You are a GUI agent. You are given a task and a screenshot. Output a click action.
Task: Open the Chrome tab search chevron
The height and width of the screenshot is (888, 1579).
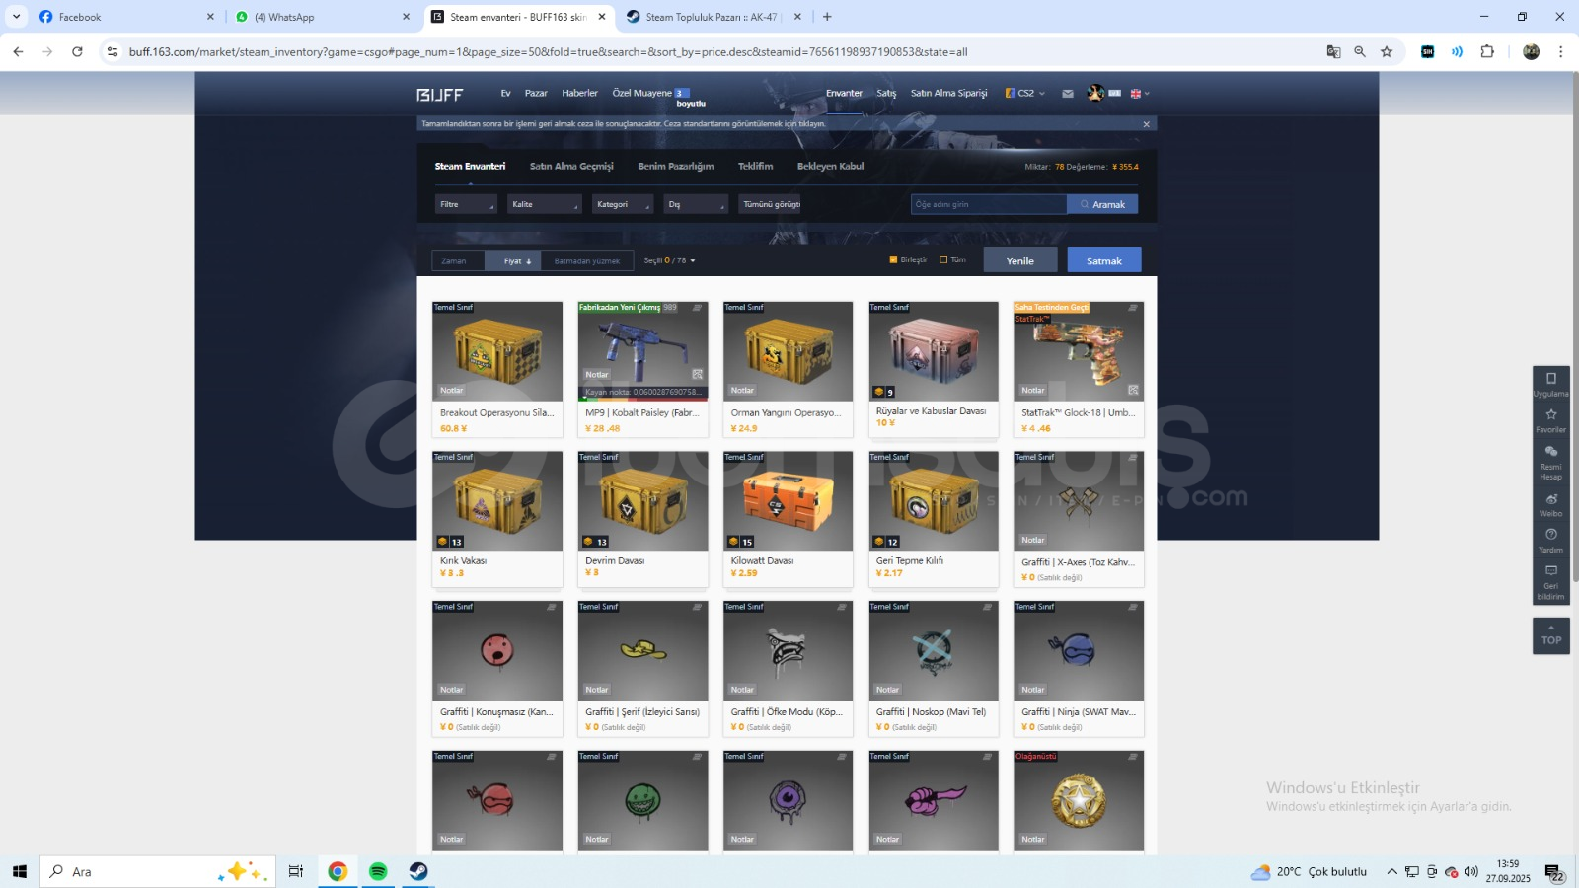point(17,17)
